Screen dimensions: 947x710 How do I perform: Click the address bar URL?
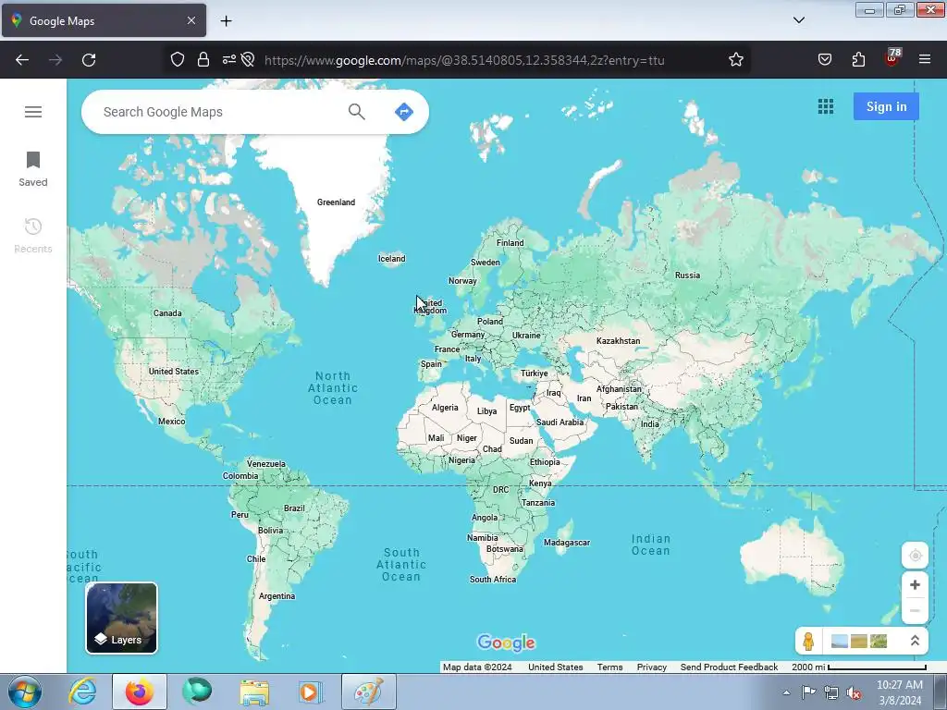point(464,60)
